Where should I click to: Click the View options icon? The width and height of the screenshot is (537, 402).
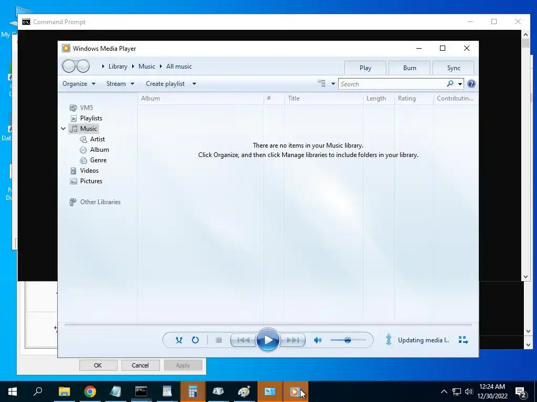point(321,83)
